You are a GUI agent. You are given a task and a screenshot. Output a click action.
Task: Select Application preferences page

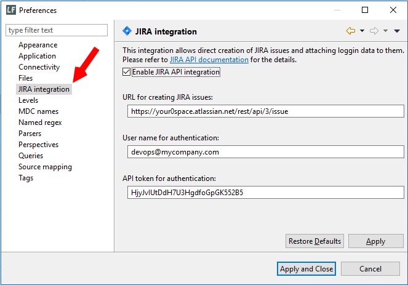click(37, 56)
